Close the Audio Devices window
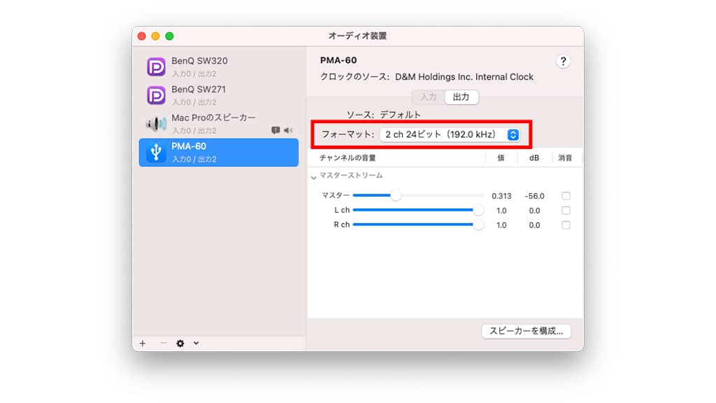The width and height of the screenshot is (716, 403). pos(141,36)
